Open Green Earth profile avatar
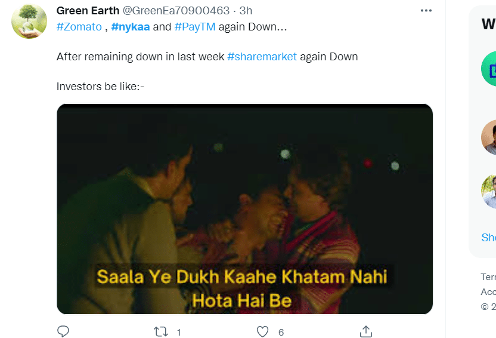496x338 pixels. (29, 21)
